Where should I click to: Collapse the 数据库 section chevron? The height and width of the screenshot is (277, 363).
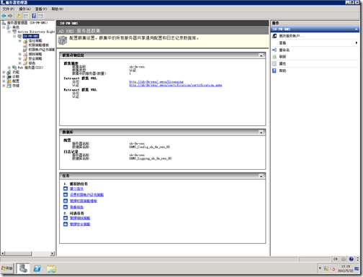click(261, 132)
